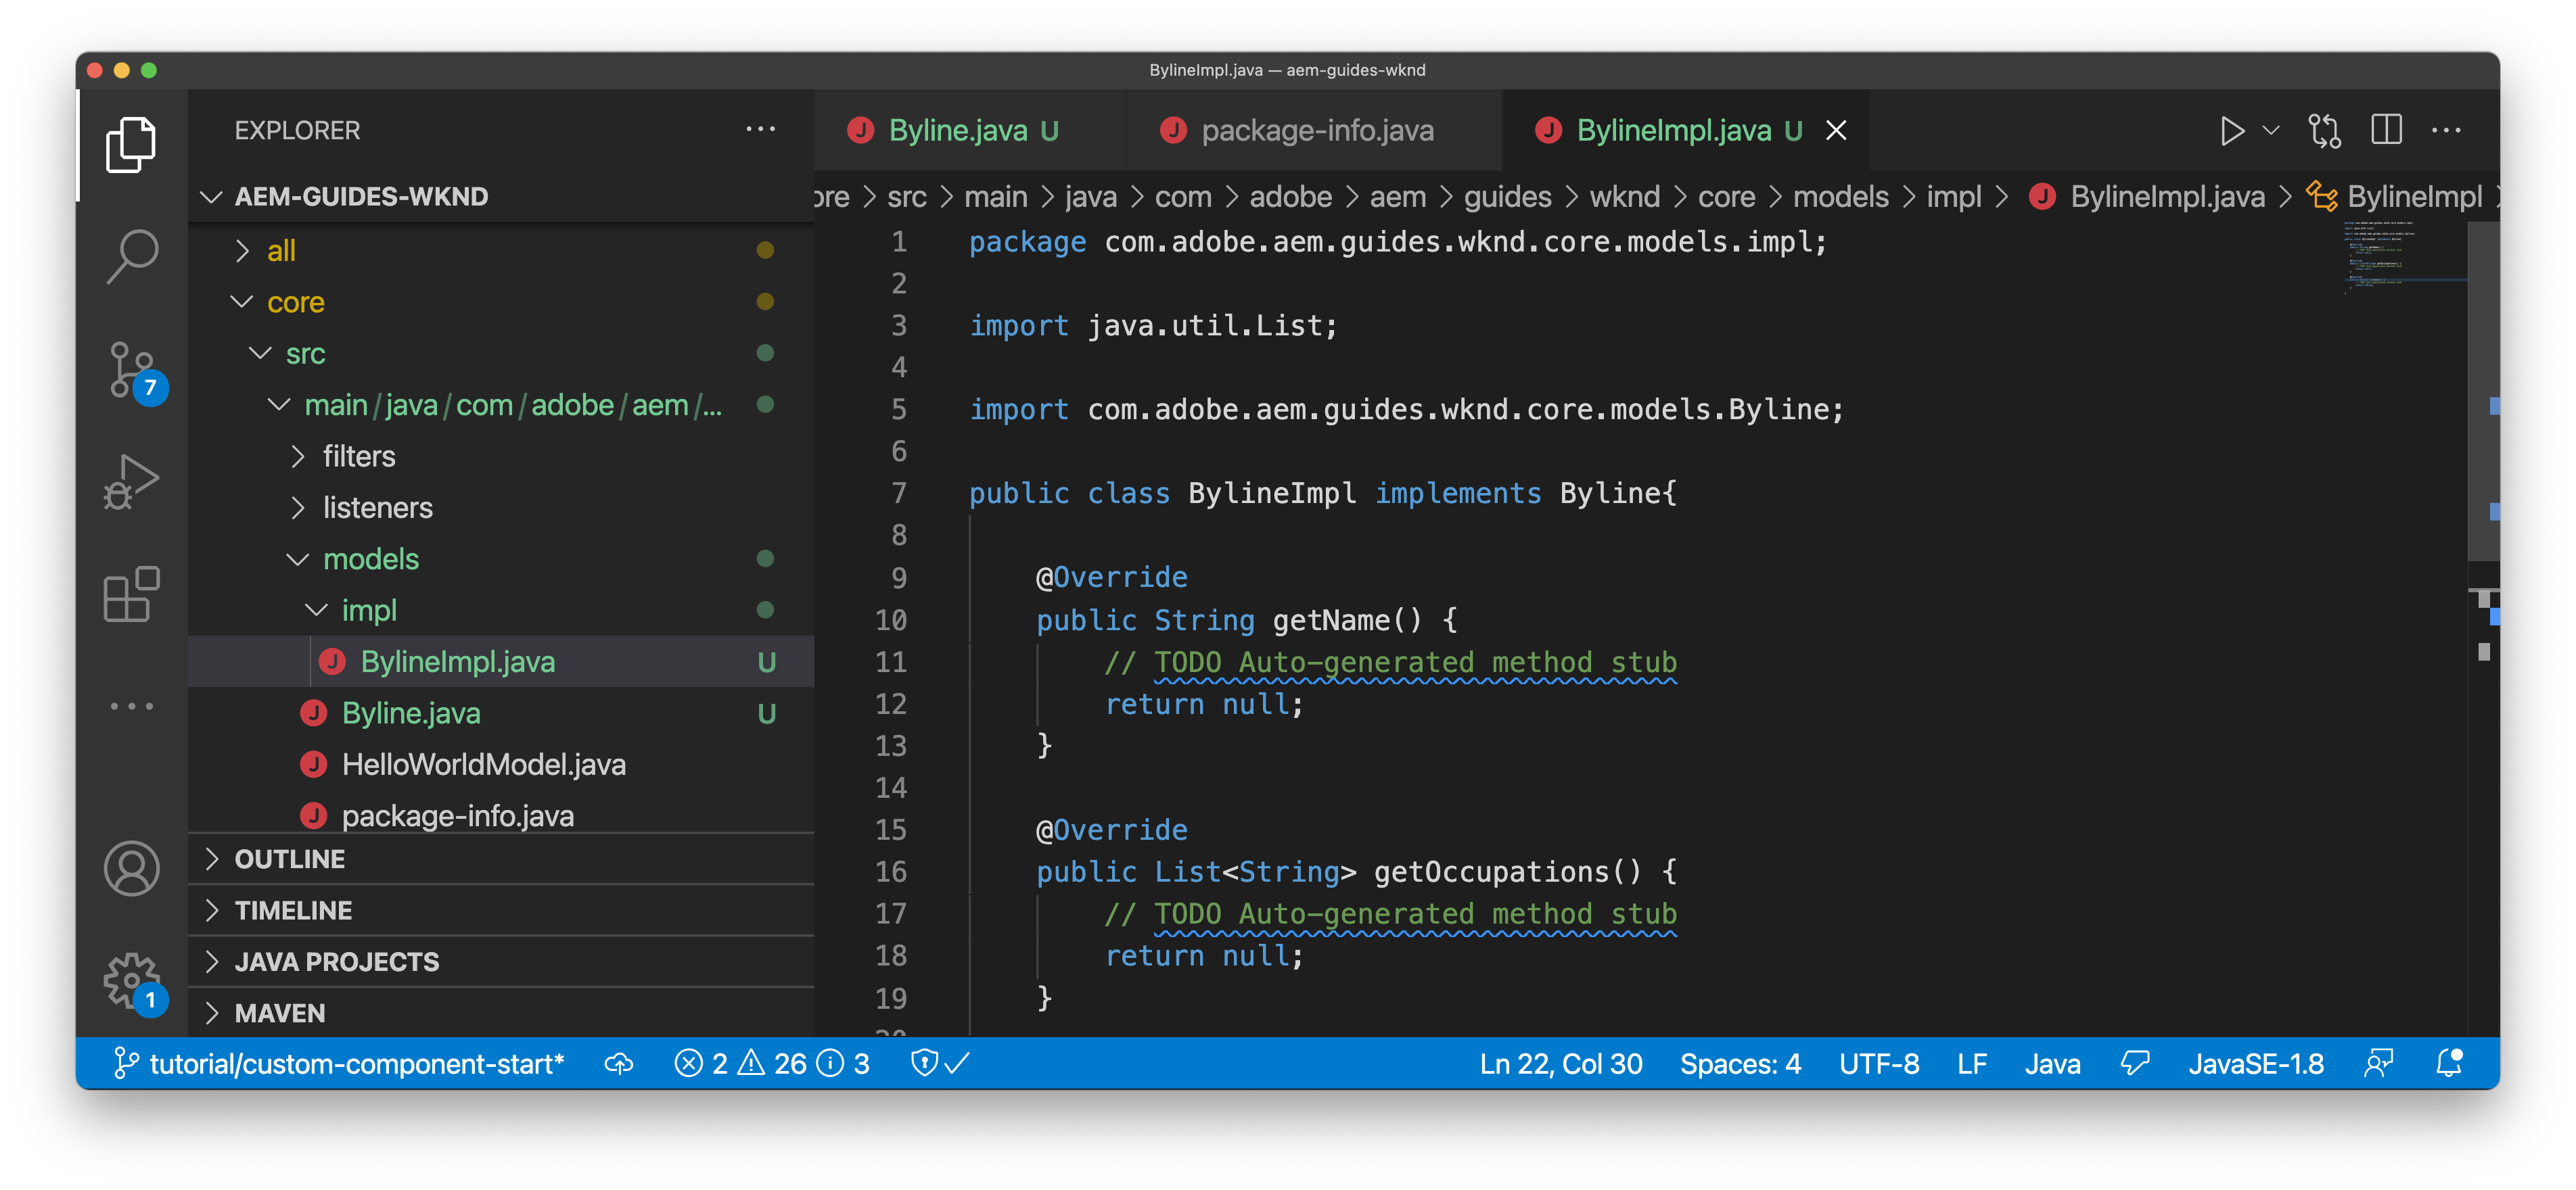This screenshot has width=2576, height=1190.
Task: Open the Accounts icon in activity bar
Action: pyautogui.click(x=132, y=868)
